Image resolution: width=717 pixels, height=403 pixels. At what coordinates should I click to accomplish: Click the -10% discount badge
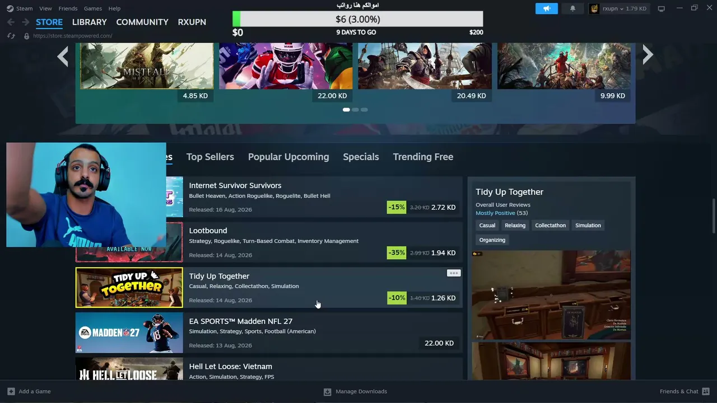click(397, 298)
